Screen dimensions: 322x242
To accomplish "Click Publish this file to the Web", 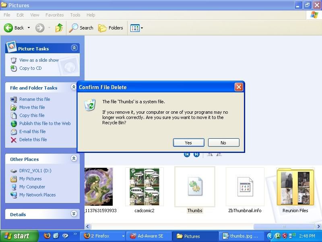I will tap(45, 123).
